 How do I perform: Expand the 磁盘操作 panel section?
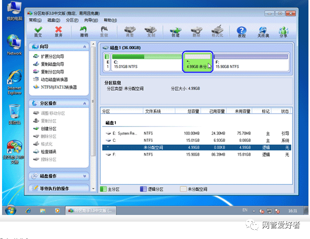pyautogui.click(x=84, y=176)
